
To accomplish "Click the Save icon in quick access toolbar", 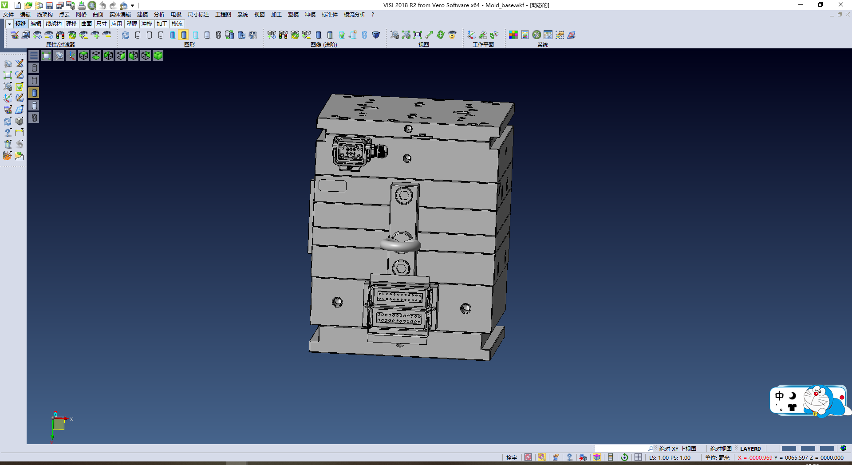I will pos(49,5).
